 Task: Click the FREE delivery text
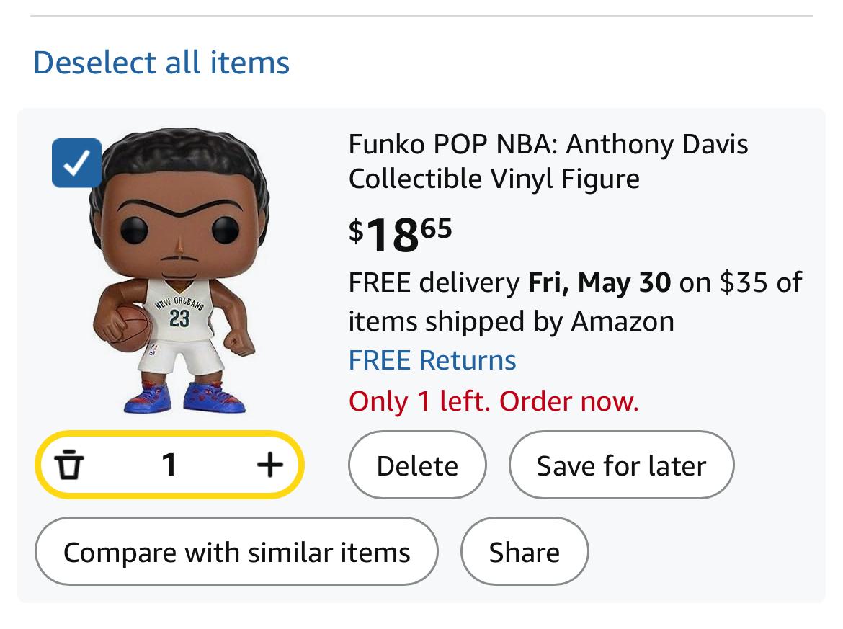coord(434,282)
